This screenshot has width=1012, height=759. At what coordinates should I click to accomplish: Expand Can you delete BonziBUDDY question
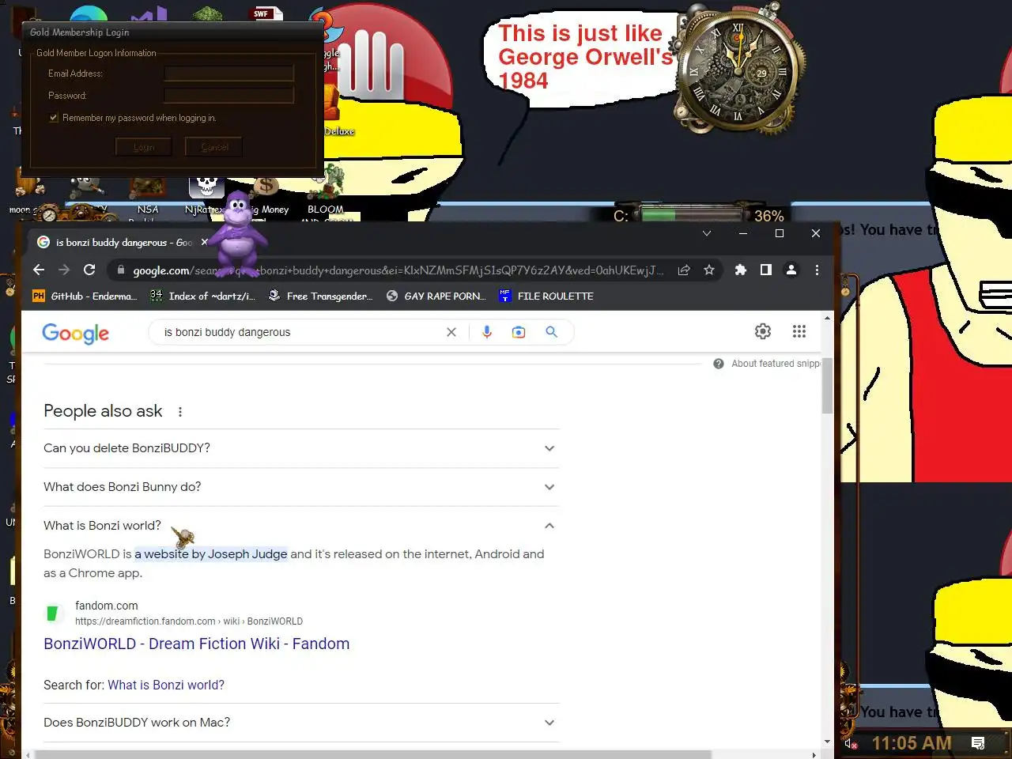[300, 448]
